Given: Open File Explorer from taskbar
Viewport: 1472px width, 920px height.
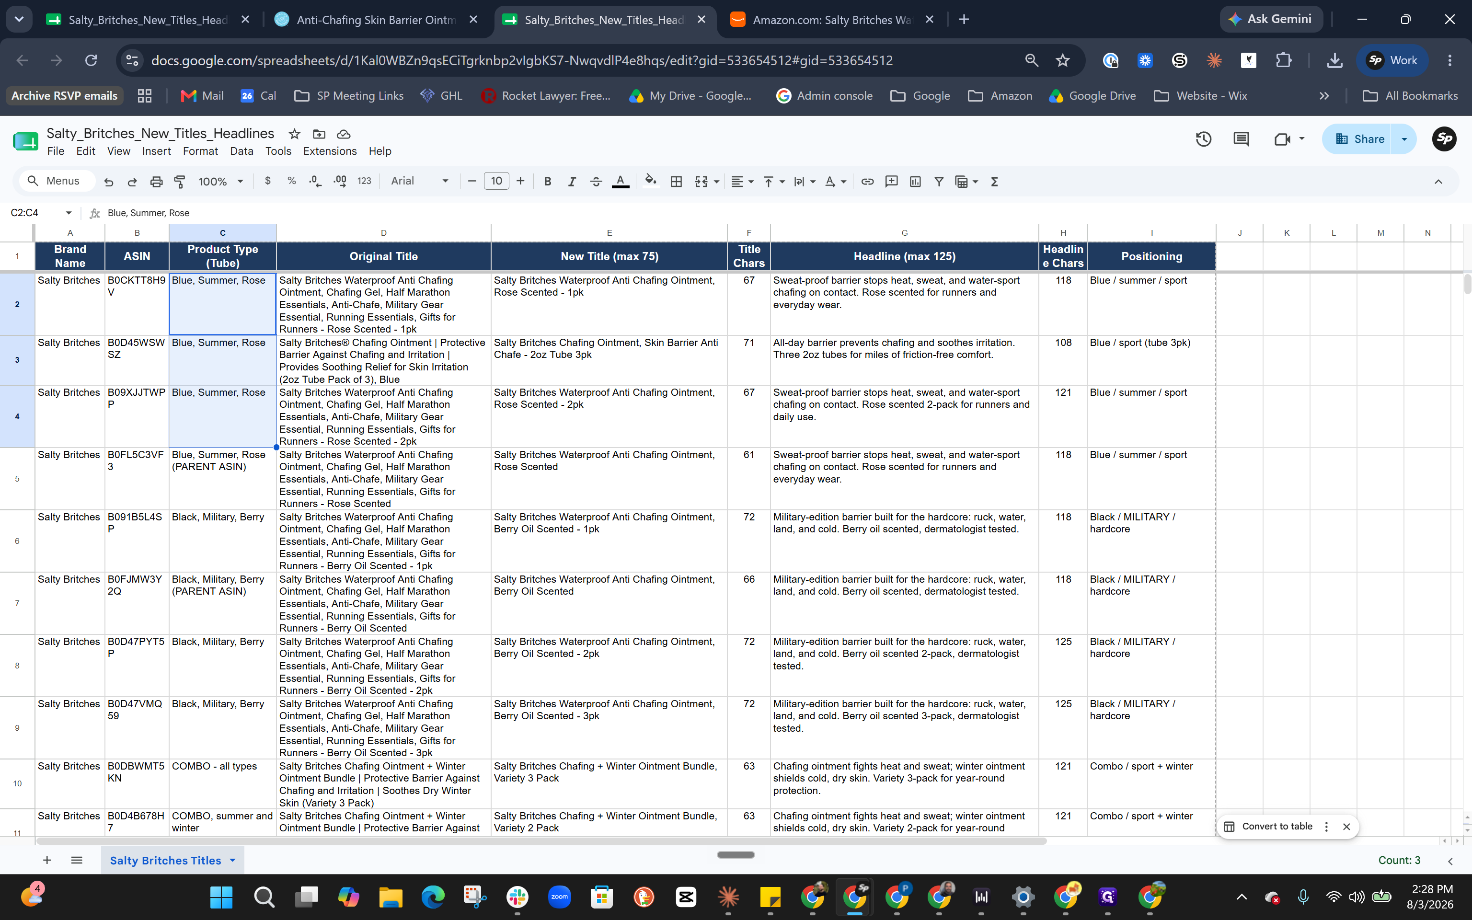Looking at the screenshot, I should pos(391,897).
